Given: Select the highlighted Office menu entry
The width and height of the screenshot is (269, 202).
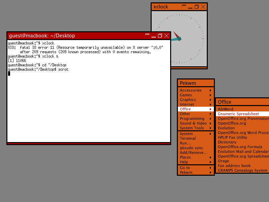Looking at the screenshot, I should tap(196, 109).
